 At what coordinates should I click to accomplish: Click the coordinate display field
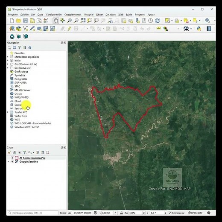click(x=82, y=213)
